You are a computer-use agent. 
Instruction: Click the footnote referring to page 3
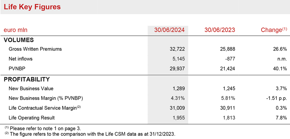[x=42, y=128]
